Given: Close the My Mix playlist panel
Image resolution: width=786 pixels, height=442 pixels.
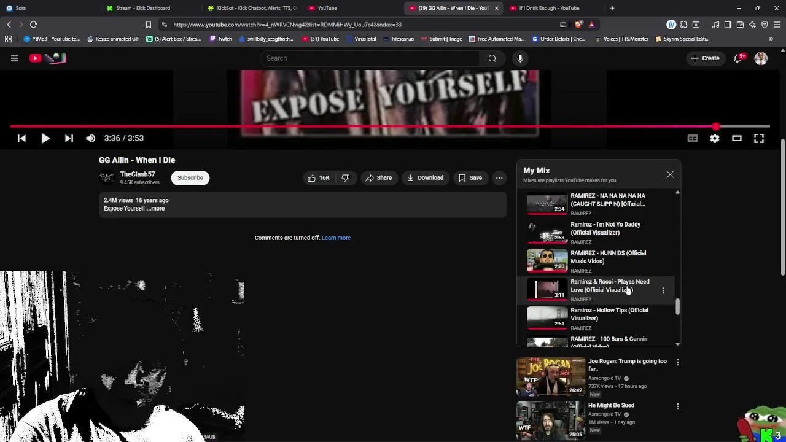Looking at the screenshot, I should (x=670, y=175).
